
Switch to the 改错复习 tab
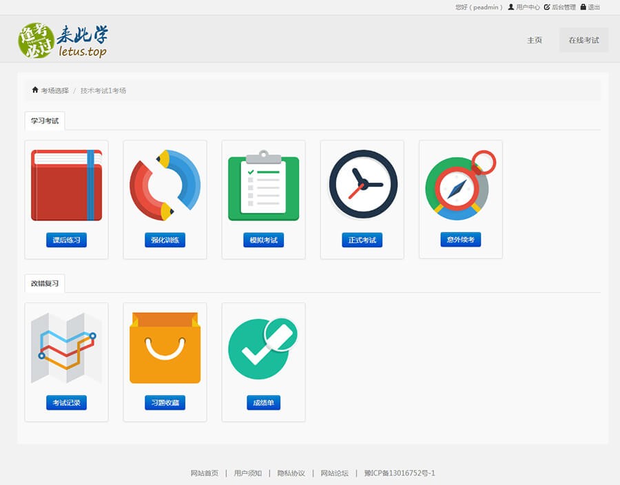coord(45,282)
